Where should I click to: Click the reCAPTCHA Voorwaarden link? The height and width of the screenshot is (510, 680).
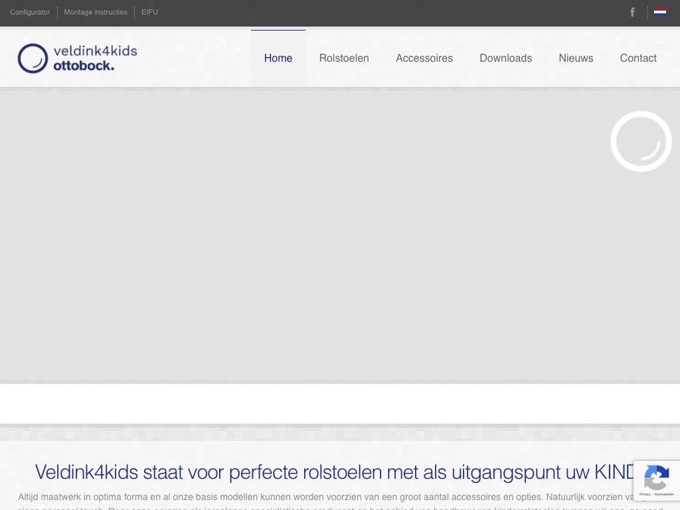664,494
